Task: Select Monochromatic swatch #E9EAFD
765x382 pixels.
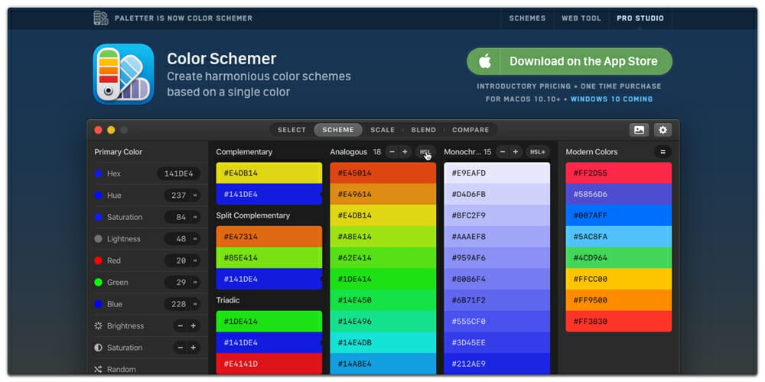Action: pyautogui.click(x=496, y=173)
